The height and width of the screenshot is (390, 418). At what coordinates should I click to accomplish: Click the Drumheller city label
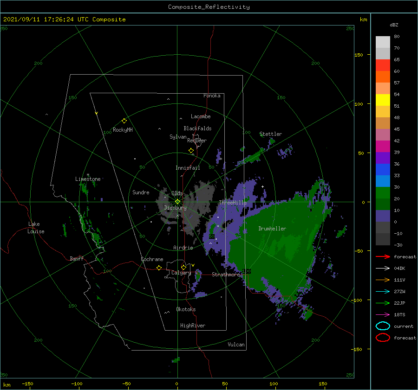coord(272,229)
